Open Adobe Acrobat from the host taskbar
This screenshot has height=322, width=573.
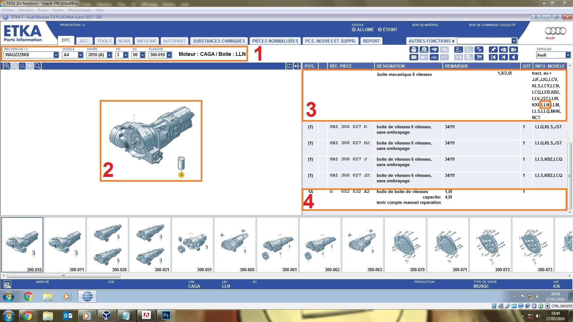click(x=146, y=316)
